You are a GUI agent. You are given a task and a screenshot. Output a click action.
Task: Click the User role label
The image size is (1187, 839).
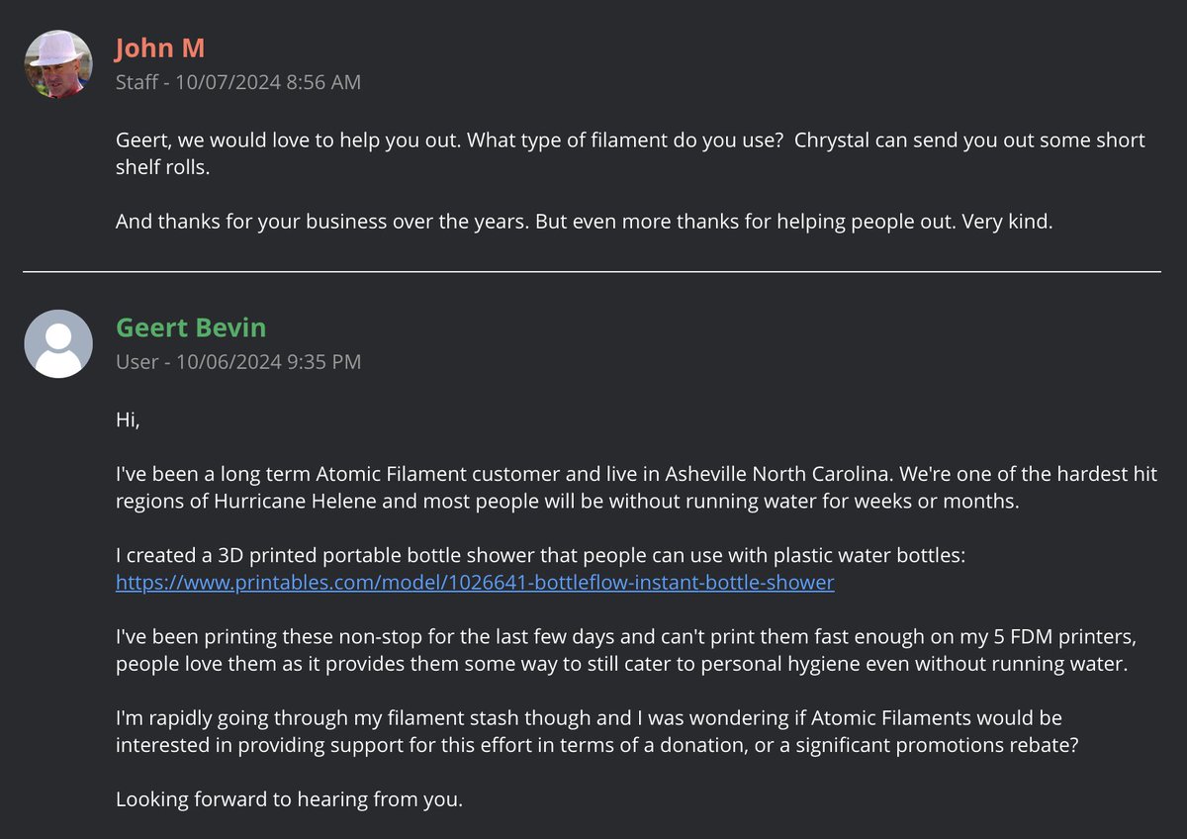coord(137,362)
